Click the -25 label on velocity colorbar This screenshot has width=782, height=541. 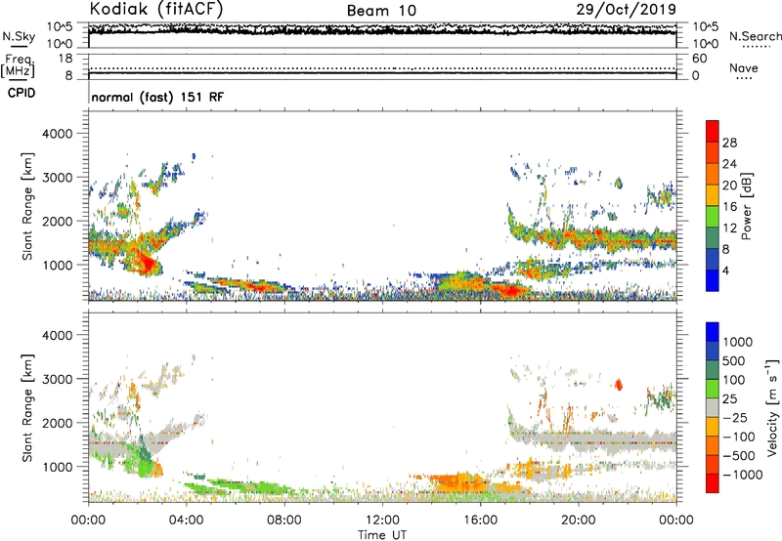pyautogui.click(x=735, y=418)
